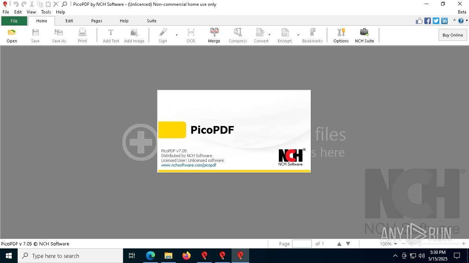Open Firefox from taskbar
Viewport: 469px width, 263px height.
pos(186,256)
